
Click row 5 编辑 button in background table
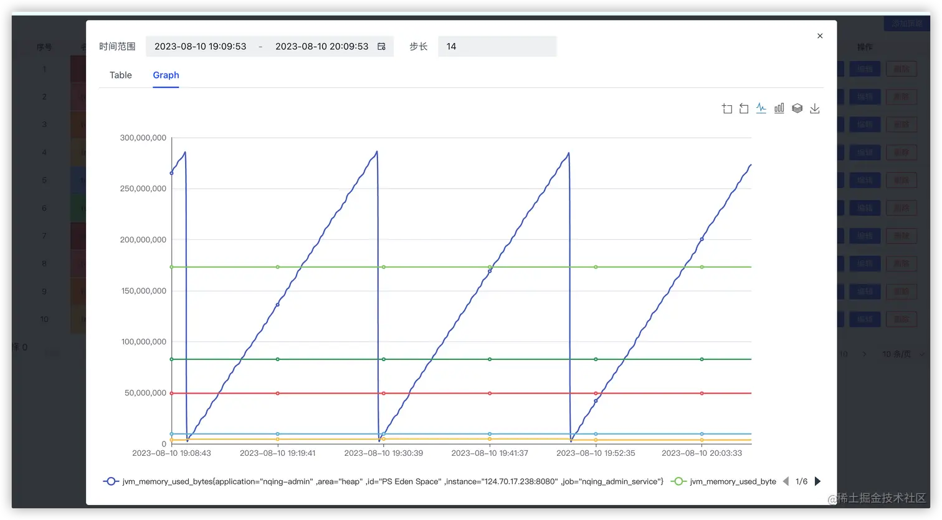point(865,181)
